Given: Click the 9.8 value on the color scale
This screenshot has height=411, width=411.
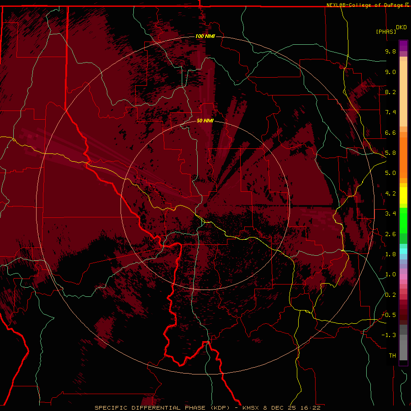Looking at the screenshot, I should (x=390, y=51).
